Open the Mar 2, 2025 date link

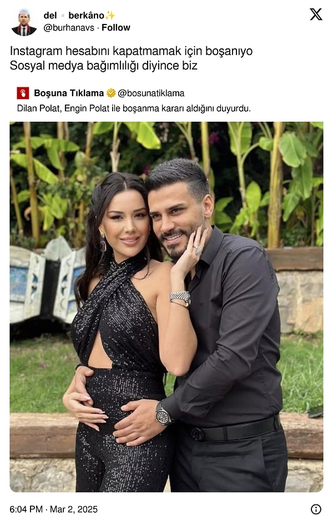74,509
